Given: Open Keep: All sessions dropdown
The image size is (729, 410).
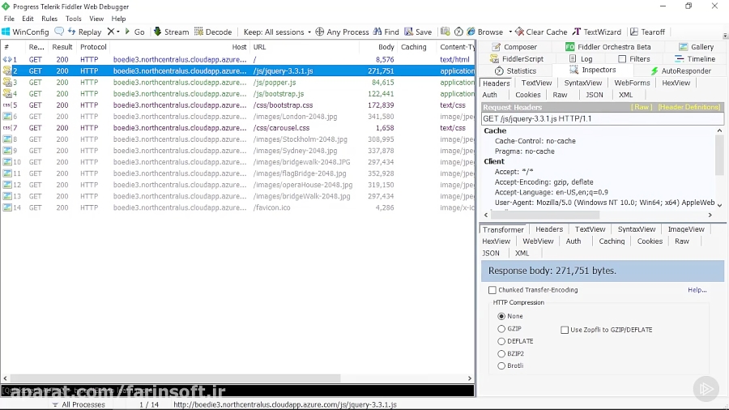Looking at the screenshot, I should click(277, 32).
